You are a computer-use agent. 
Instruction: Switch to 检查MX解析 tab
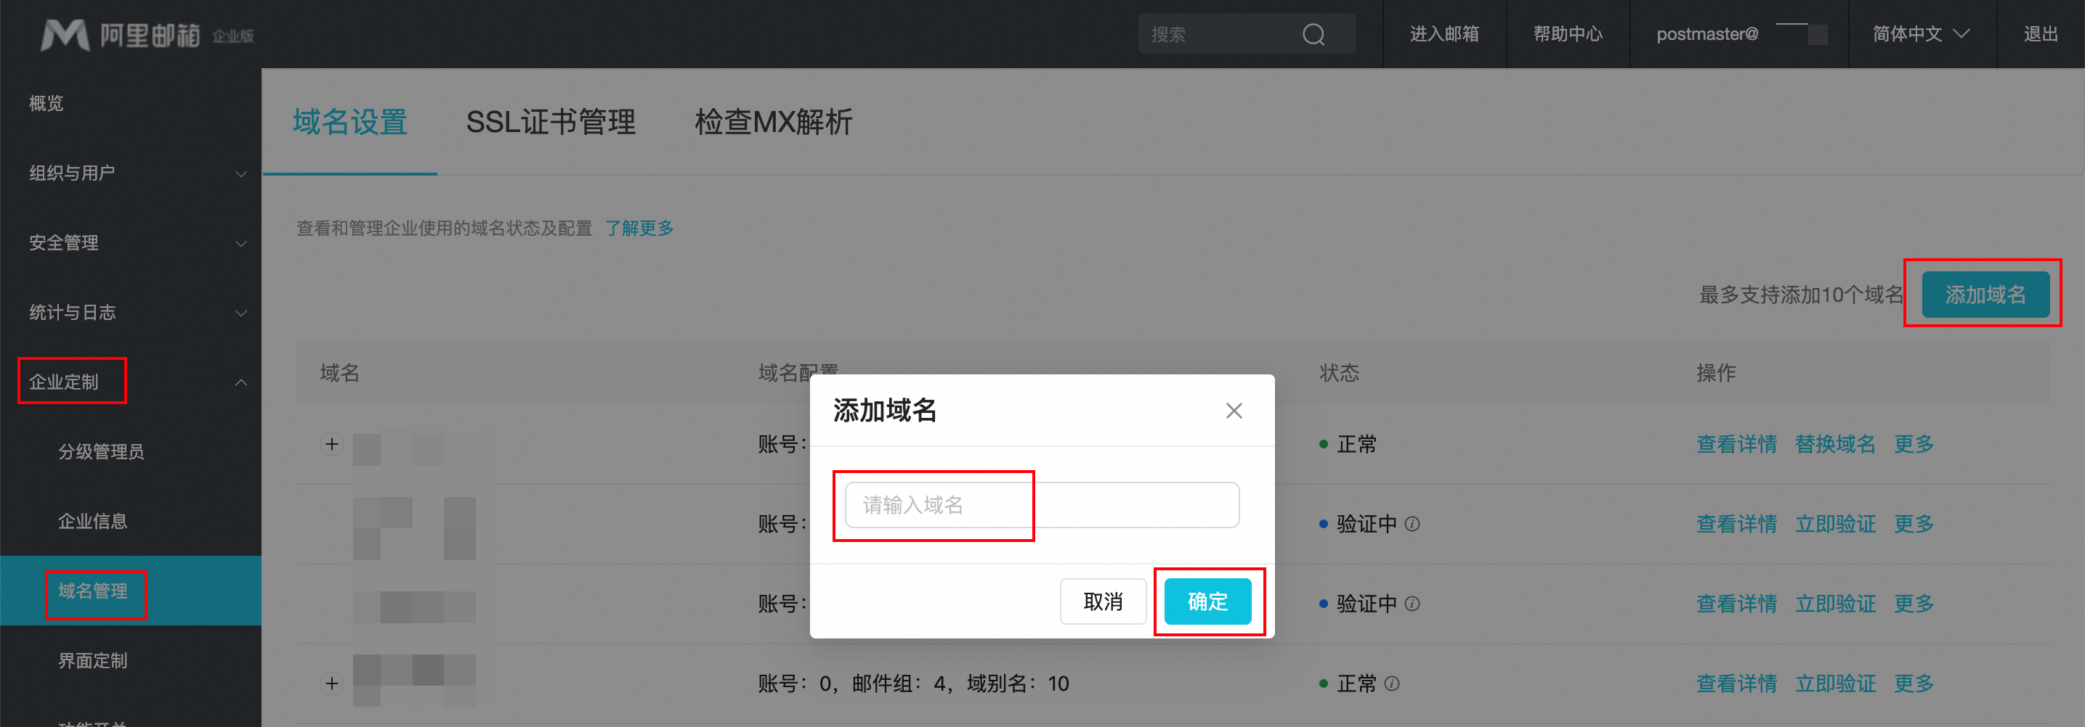click(773, 122)
